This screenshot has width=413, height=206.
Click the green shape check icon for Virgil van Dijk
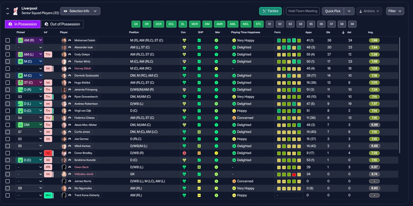tap(199, 111)
